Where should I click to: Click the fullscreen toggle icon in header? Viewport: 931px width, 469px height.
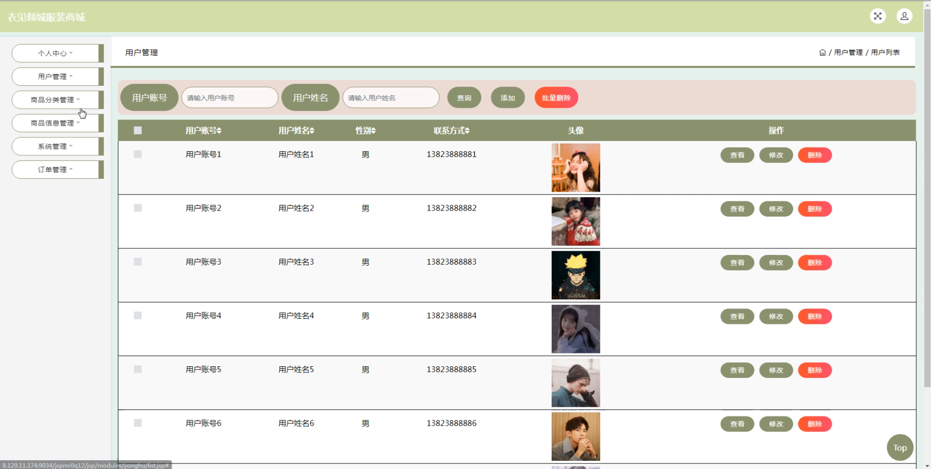point(877,16)
